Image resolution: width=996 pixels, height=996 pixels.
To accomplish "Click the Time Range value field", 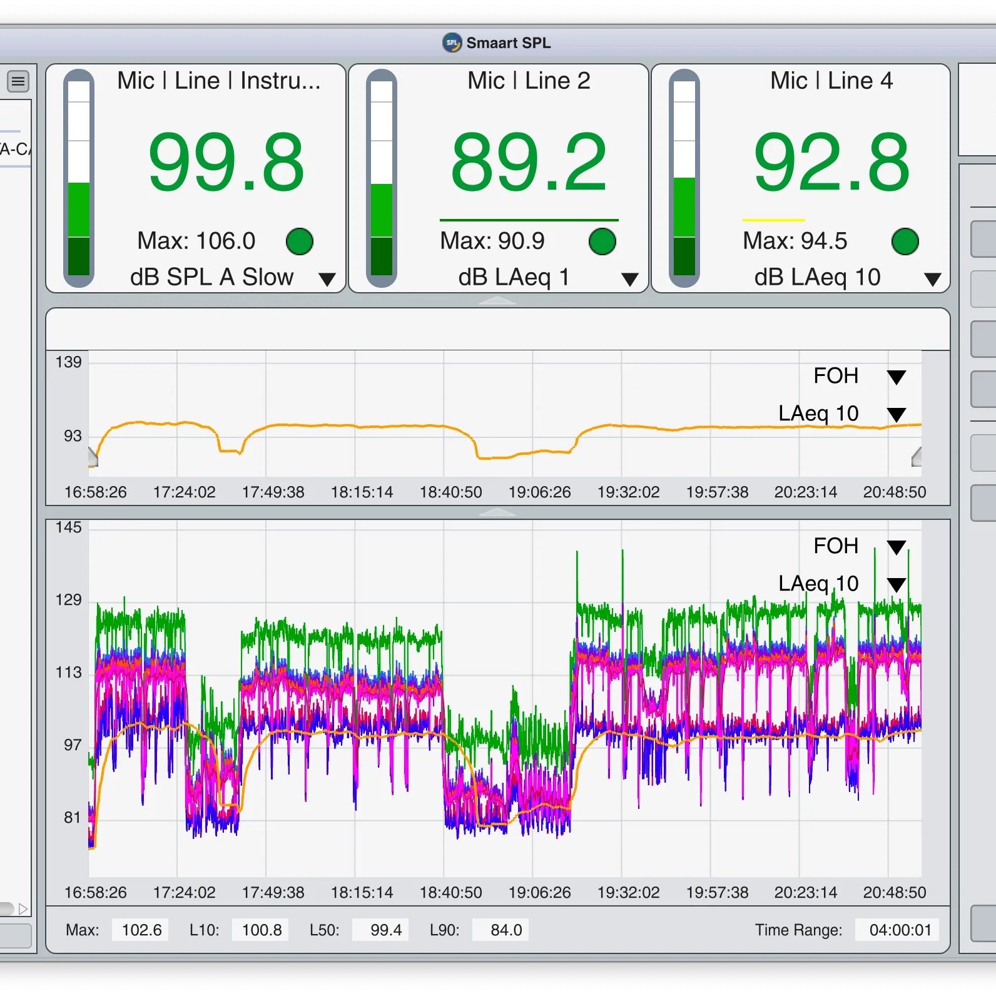I will coord(900,930).
